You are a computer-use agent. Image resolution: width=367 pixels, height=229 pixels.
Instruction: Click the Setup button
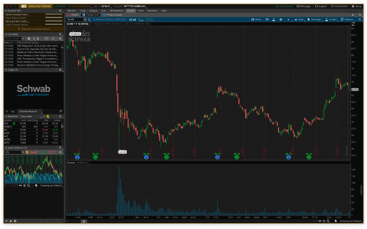(x=356, y=6)
